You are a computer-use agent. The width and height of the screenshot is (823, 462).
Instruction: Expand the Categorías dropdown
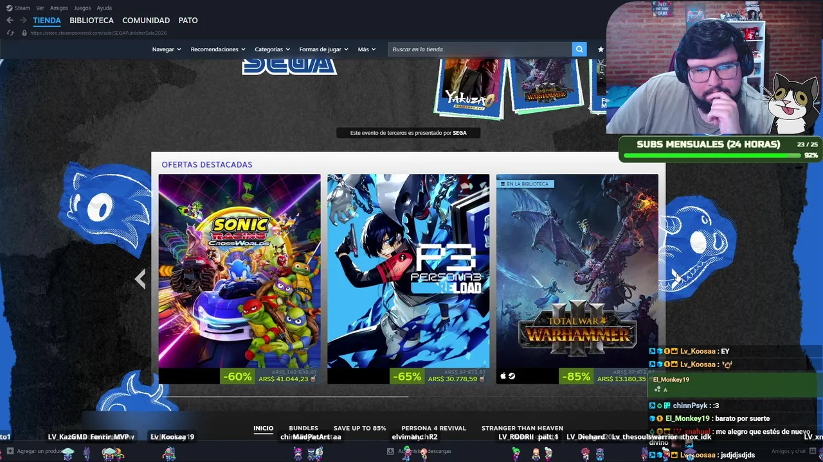tap(272, 49)
